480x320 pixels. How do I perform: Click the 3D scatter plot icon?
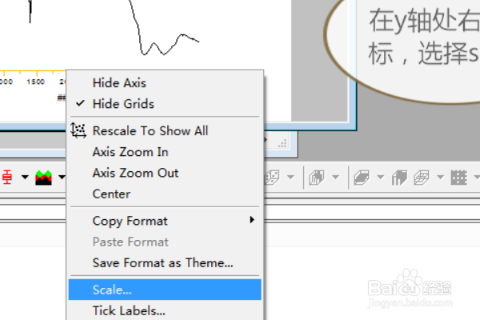point(272,178)
